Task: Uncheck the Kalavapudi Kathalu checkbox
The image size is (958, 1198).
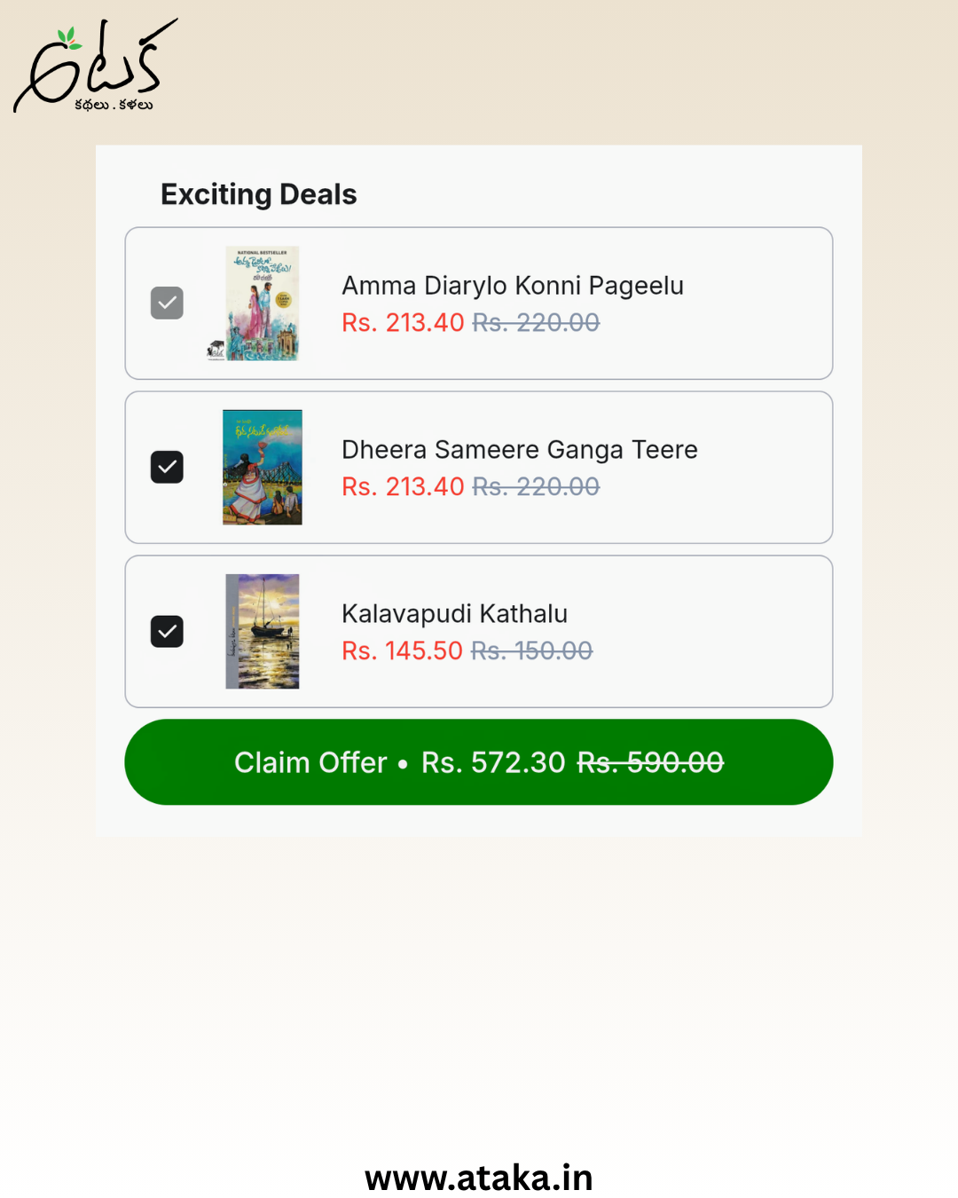Action: (167, 632)
